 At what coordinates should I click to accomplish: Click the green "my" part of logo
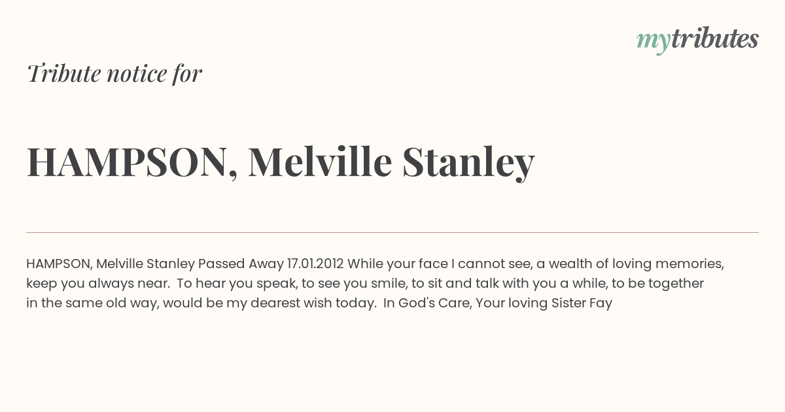(x=653, y=43)
